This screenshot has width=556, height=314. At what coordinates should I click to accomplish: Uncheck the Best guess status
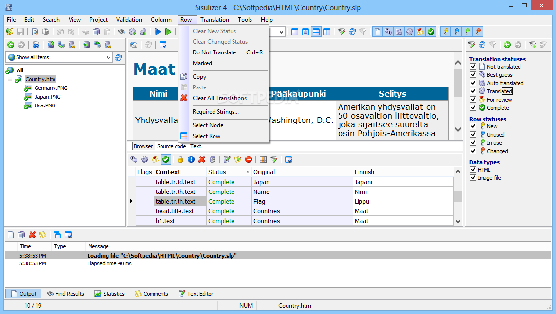point(473,74)
